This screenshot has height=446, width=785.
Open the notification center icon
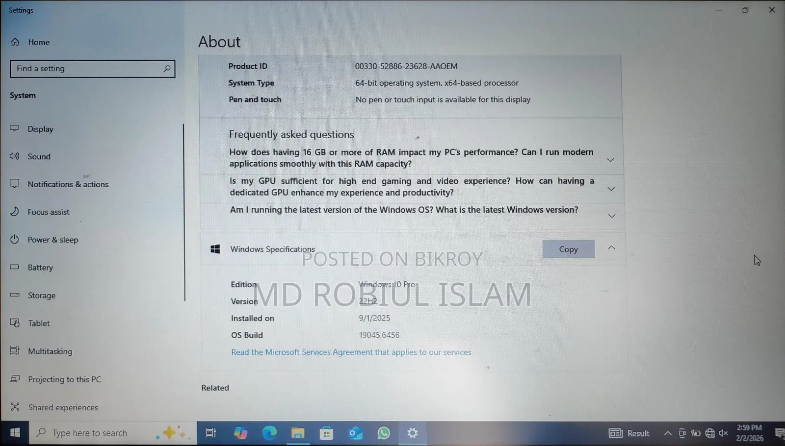click(x=779, y=433)
